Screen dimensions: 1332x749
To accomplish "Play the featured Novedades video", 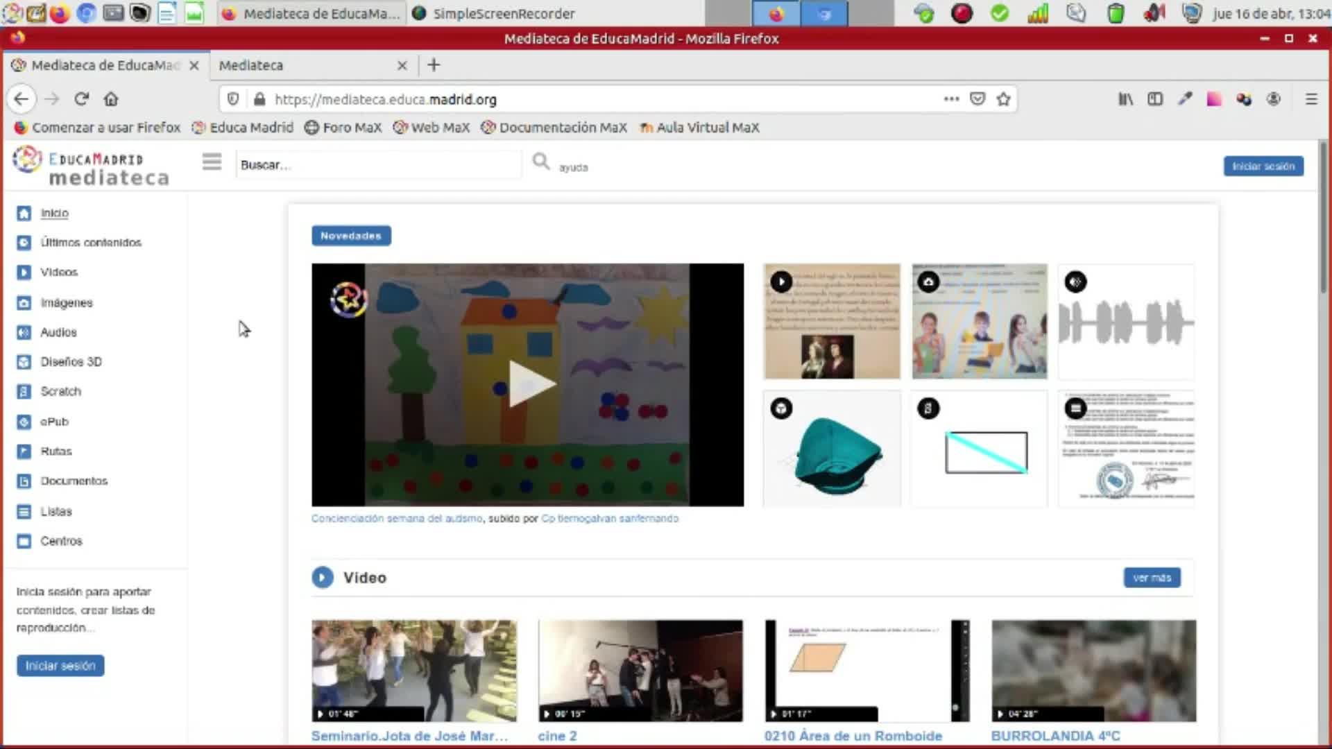I will (x=531, y=384).
